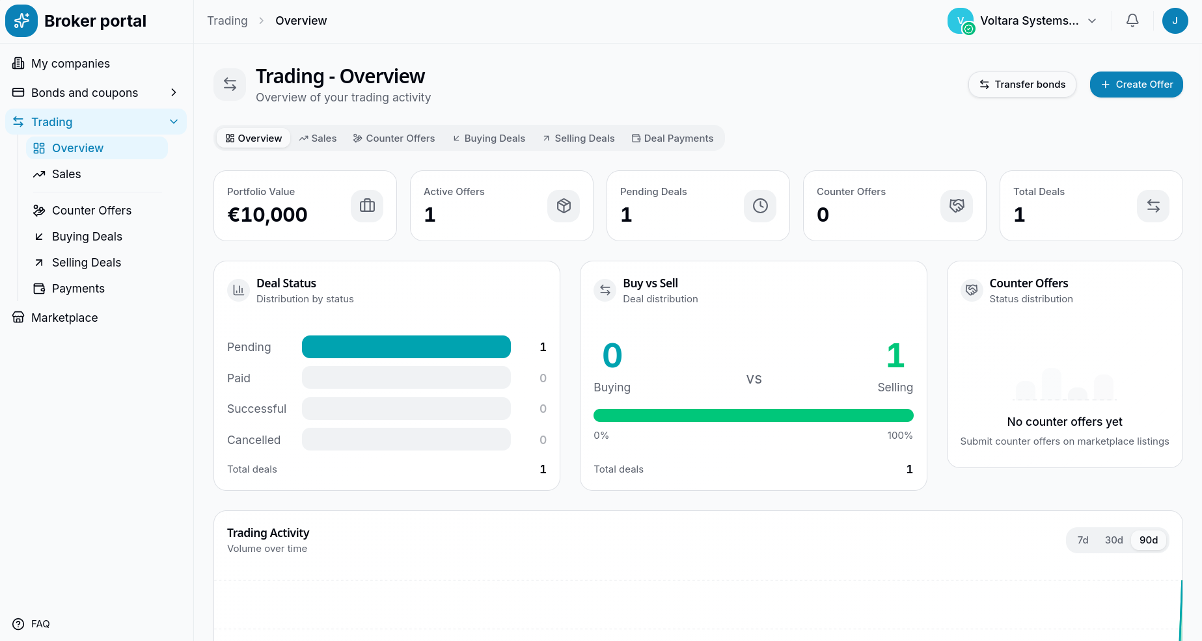The width and height of the screenshot is (1202, 641).
Task: Click the sidebar Counter Offers icon
Action: click(x=39, y=210)
